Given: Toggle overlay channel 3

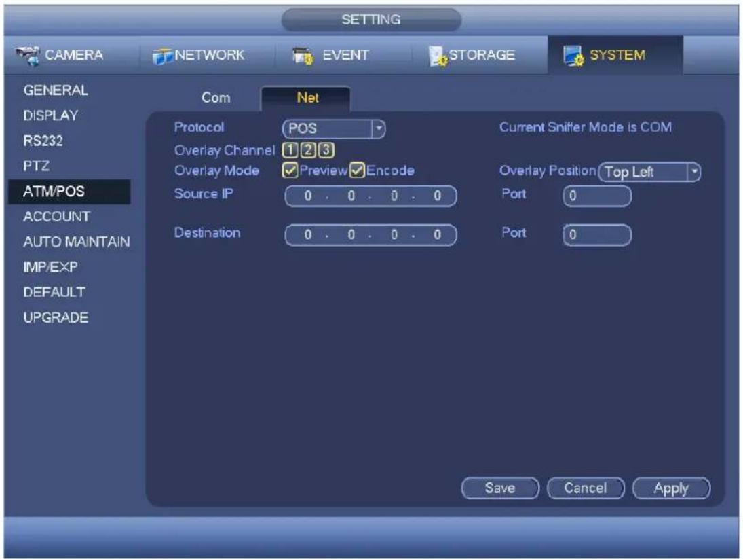Looking at the screenshot, I should [x=326, y=150].
